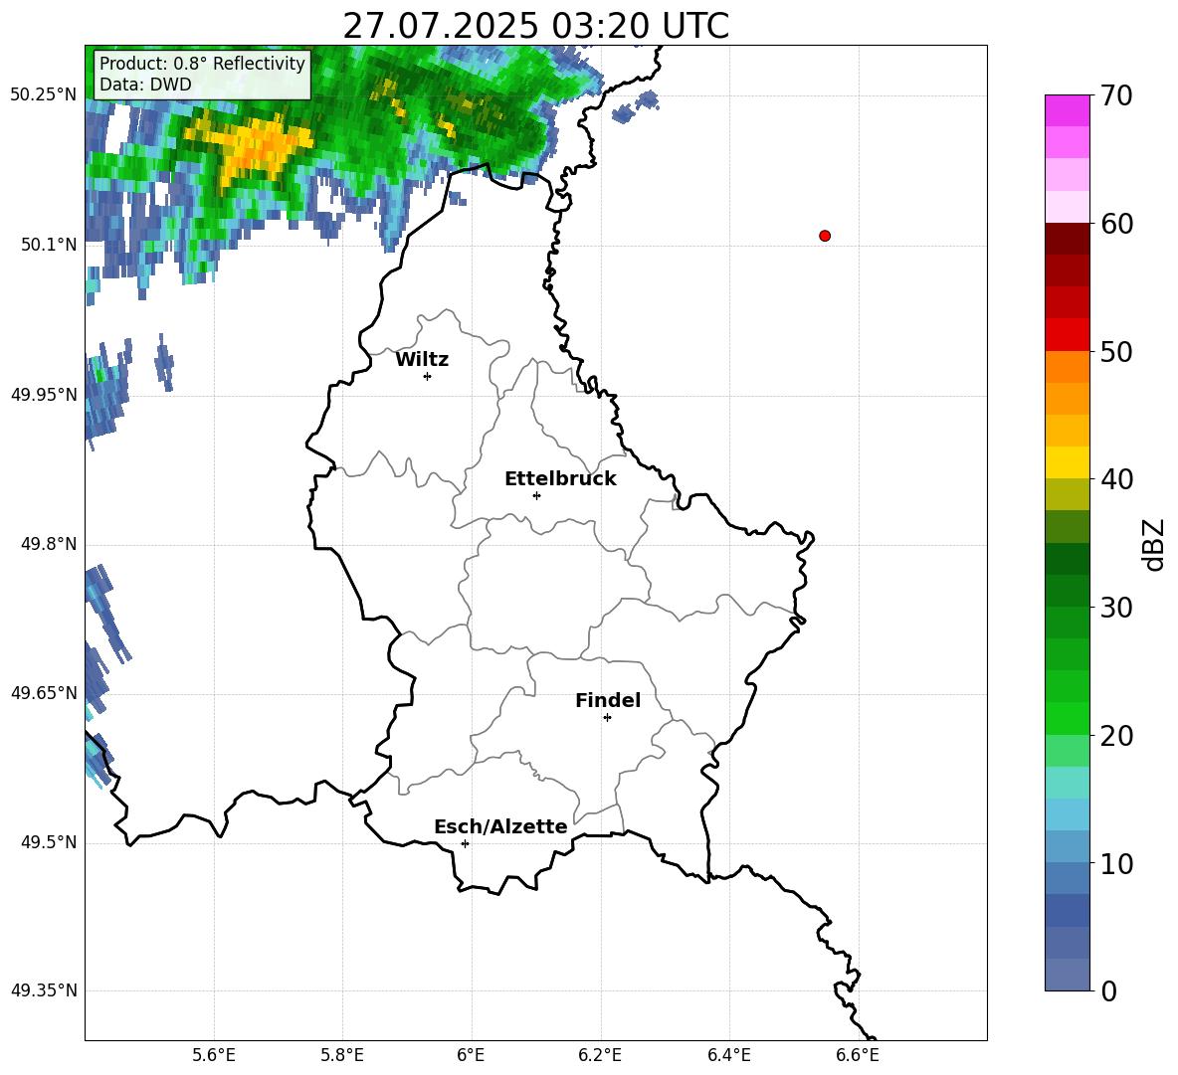Click the red dot radar site marker
The height and width of the screenshot is (1075, 1178).
[x=825, y=236]
